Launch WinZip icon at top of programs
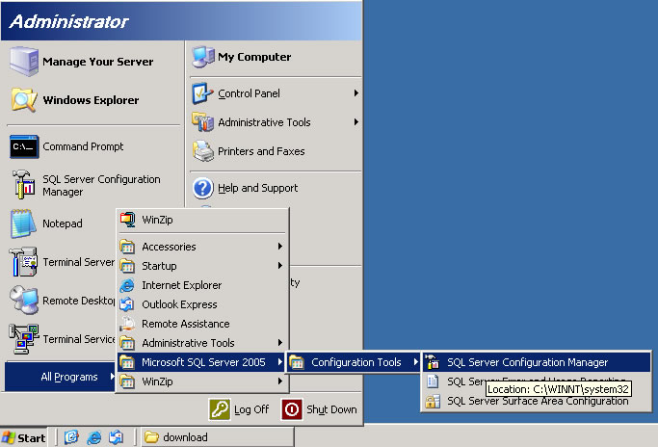 127,220
